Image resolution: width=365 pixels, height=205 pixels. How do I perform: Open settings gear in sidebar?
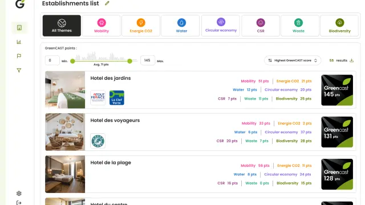click(19, 194)
